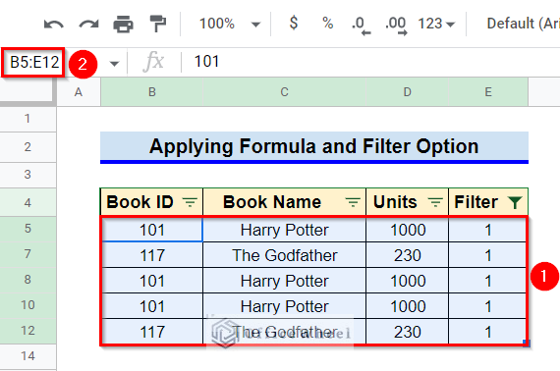Toggle the Book Name column filter
The height and width of the screenshot is (371, 560).
pos(353,202)
